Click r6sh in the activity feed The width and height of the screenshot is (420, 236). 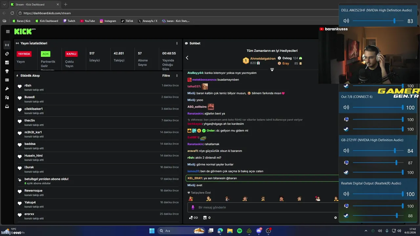pyautogui.click(x=28, y=86)
